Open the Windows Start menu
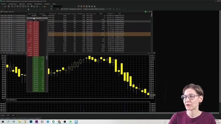Screen dimensions: 221x124 pyautogui.click(x=2, y=122)
